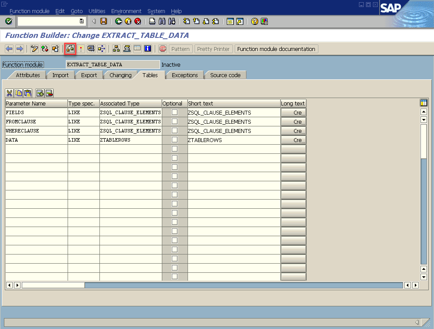Click the green Enter checkmark icon
Viewport: 434px width, 329px height.
(9, 21)
